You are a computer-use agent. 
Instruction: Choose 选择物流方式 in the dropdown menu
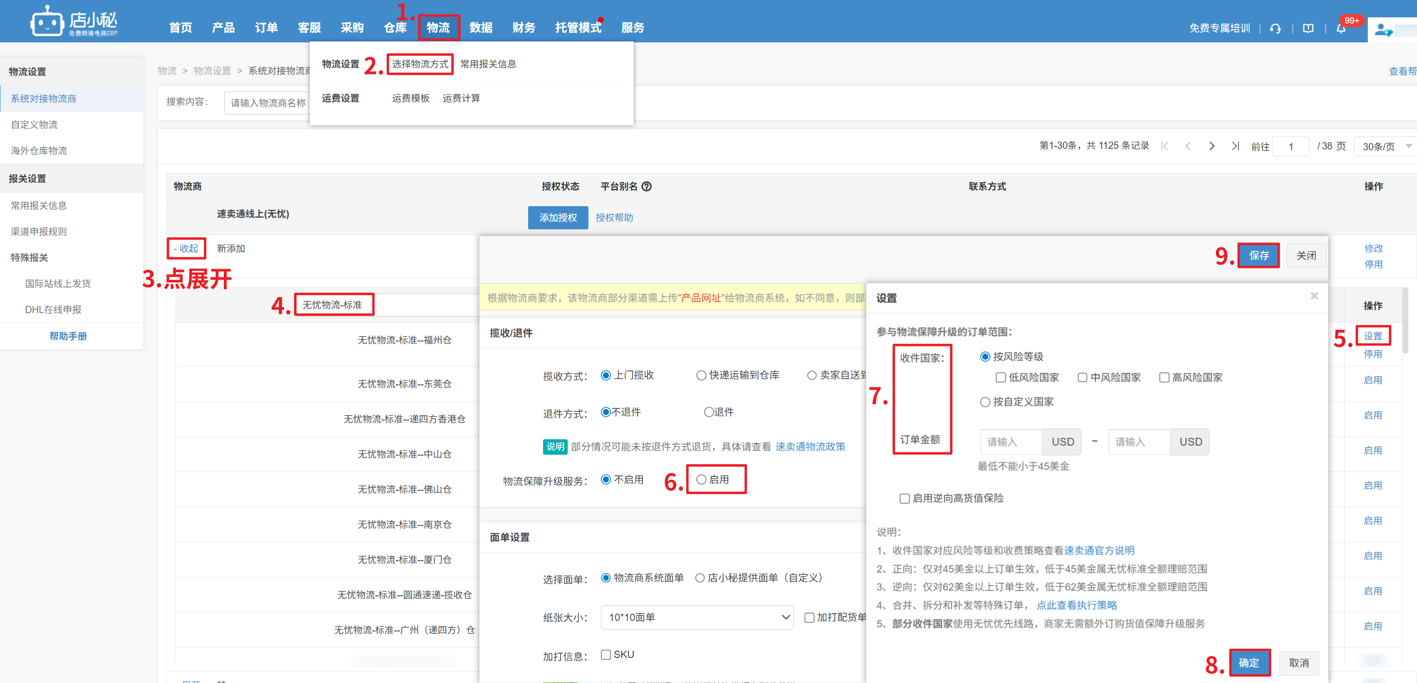pyautogui.click(x=420, y=64)
